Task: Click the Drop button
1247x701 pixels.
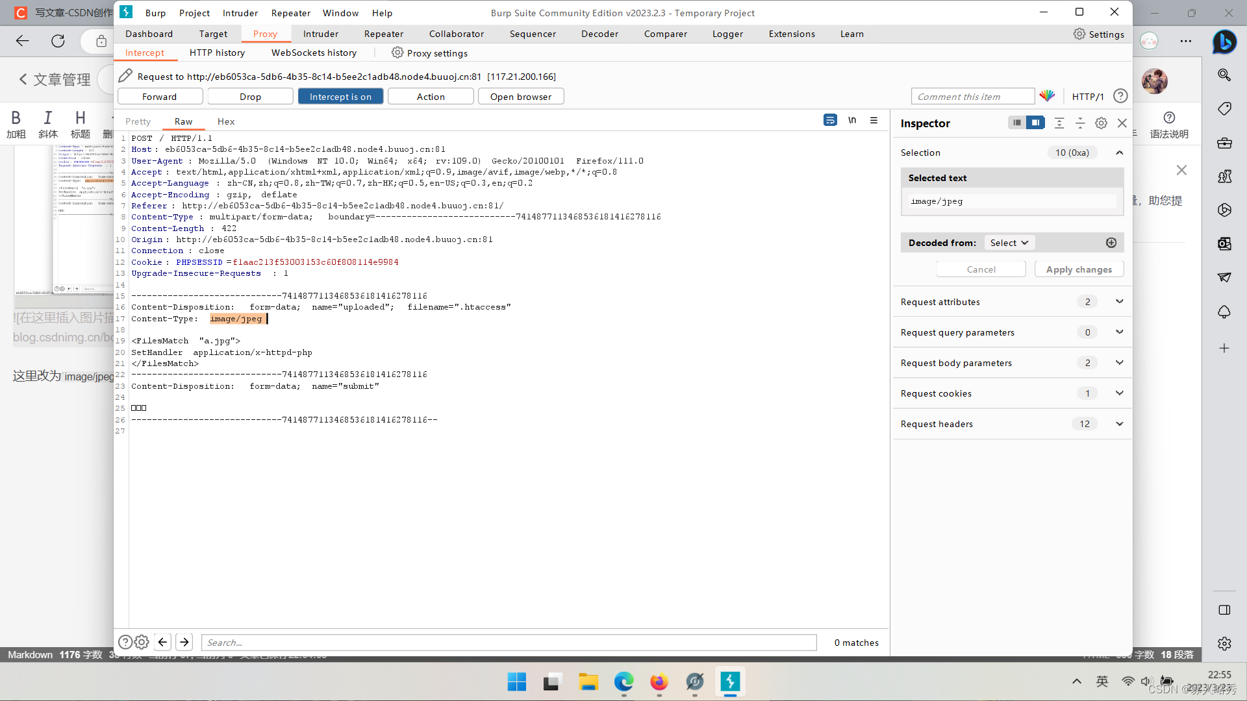Action: 250,97
